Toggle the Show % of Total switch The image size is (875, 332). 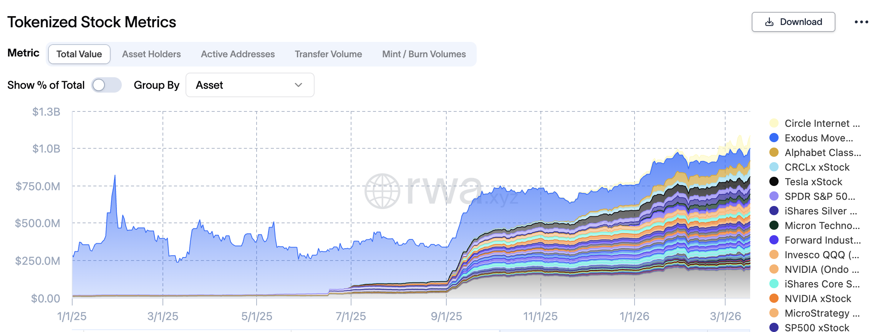(x=106, y=85)
